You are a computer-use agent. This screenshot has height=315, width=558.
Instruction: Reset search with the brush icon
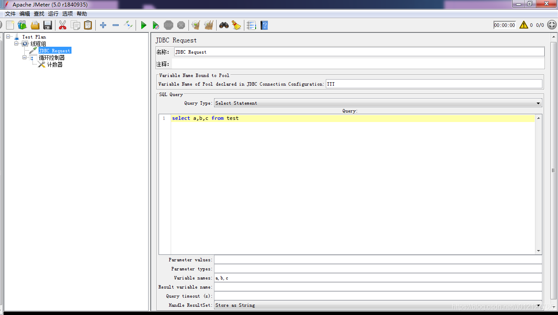[x=236, y=25]
